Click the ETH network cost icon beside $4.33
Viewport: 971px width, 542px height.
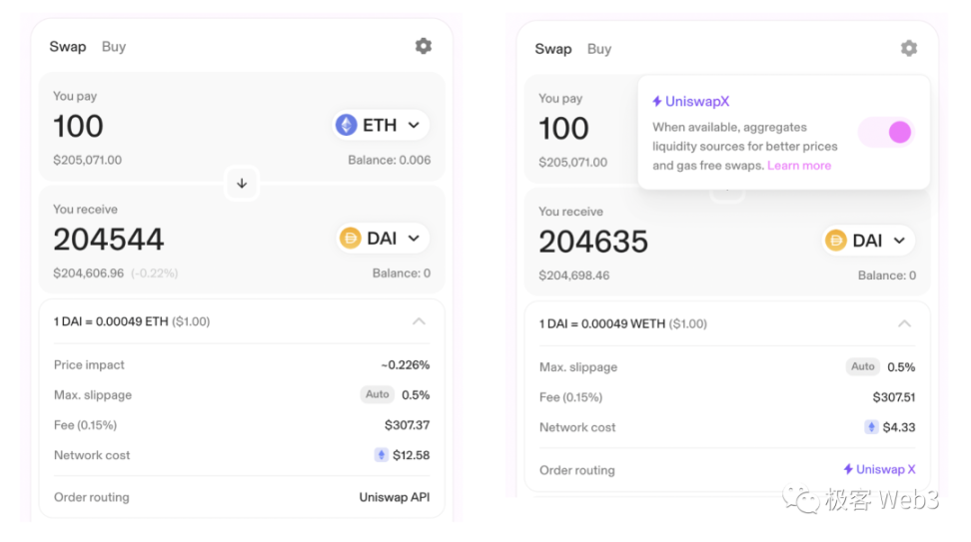[x=871, y=427]
